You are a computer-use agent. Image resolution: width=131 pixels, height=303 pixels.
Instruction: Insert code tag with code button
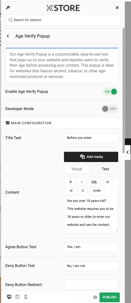97,191
